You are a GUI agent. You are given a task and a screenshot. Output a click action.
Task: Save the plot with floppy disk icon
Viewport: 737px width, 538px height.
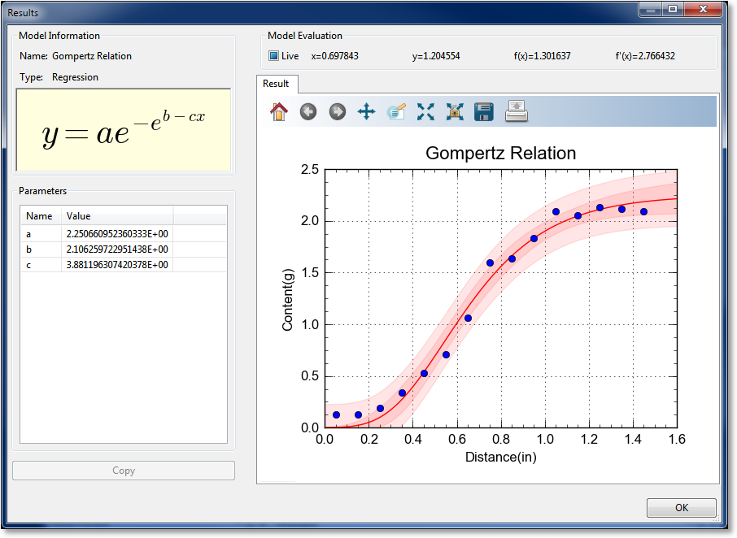[x=484, y=111]
